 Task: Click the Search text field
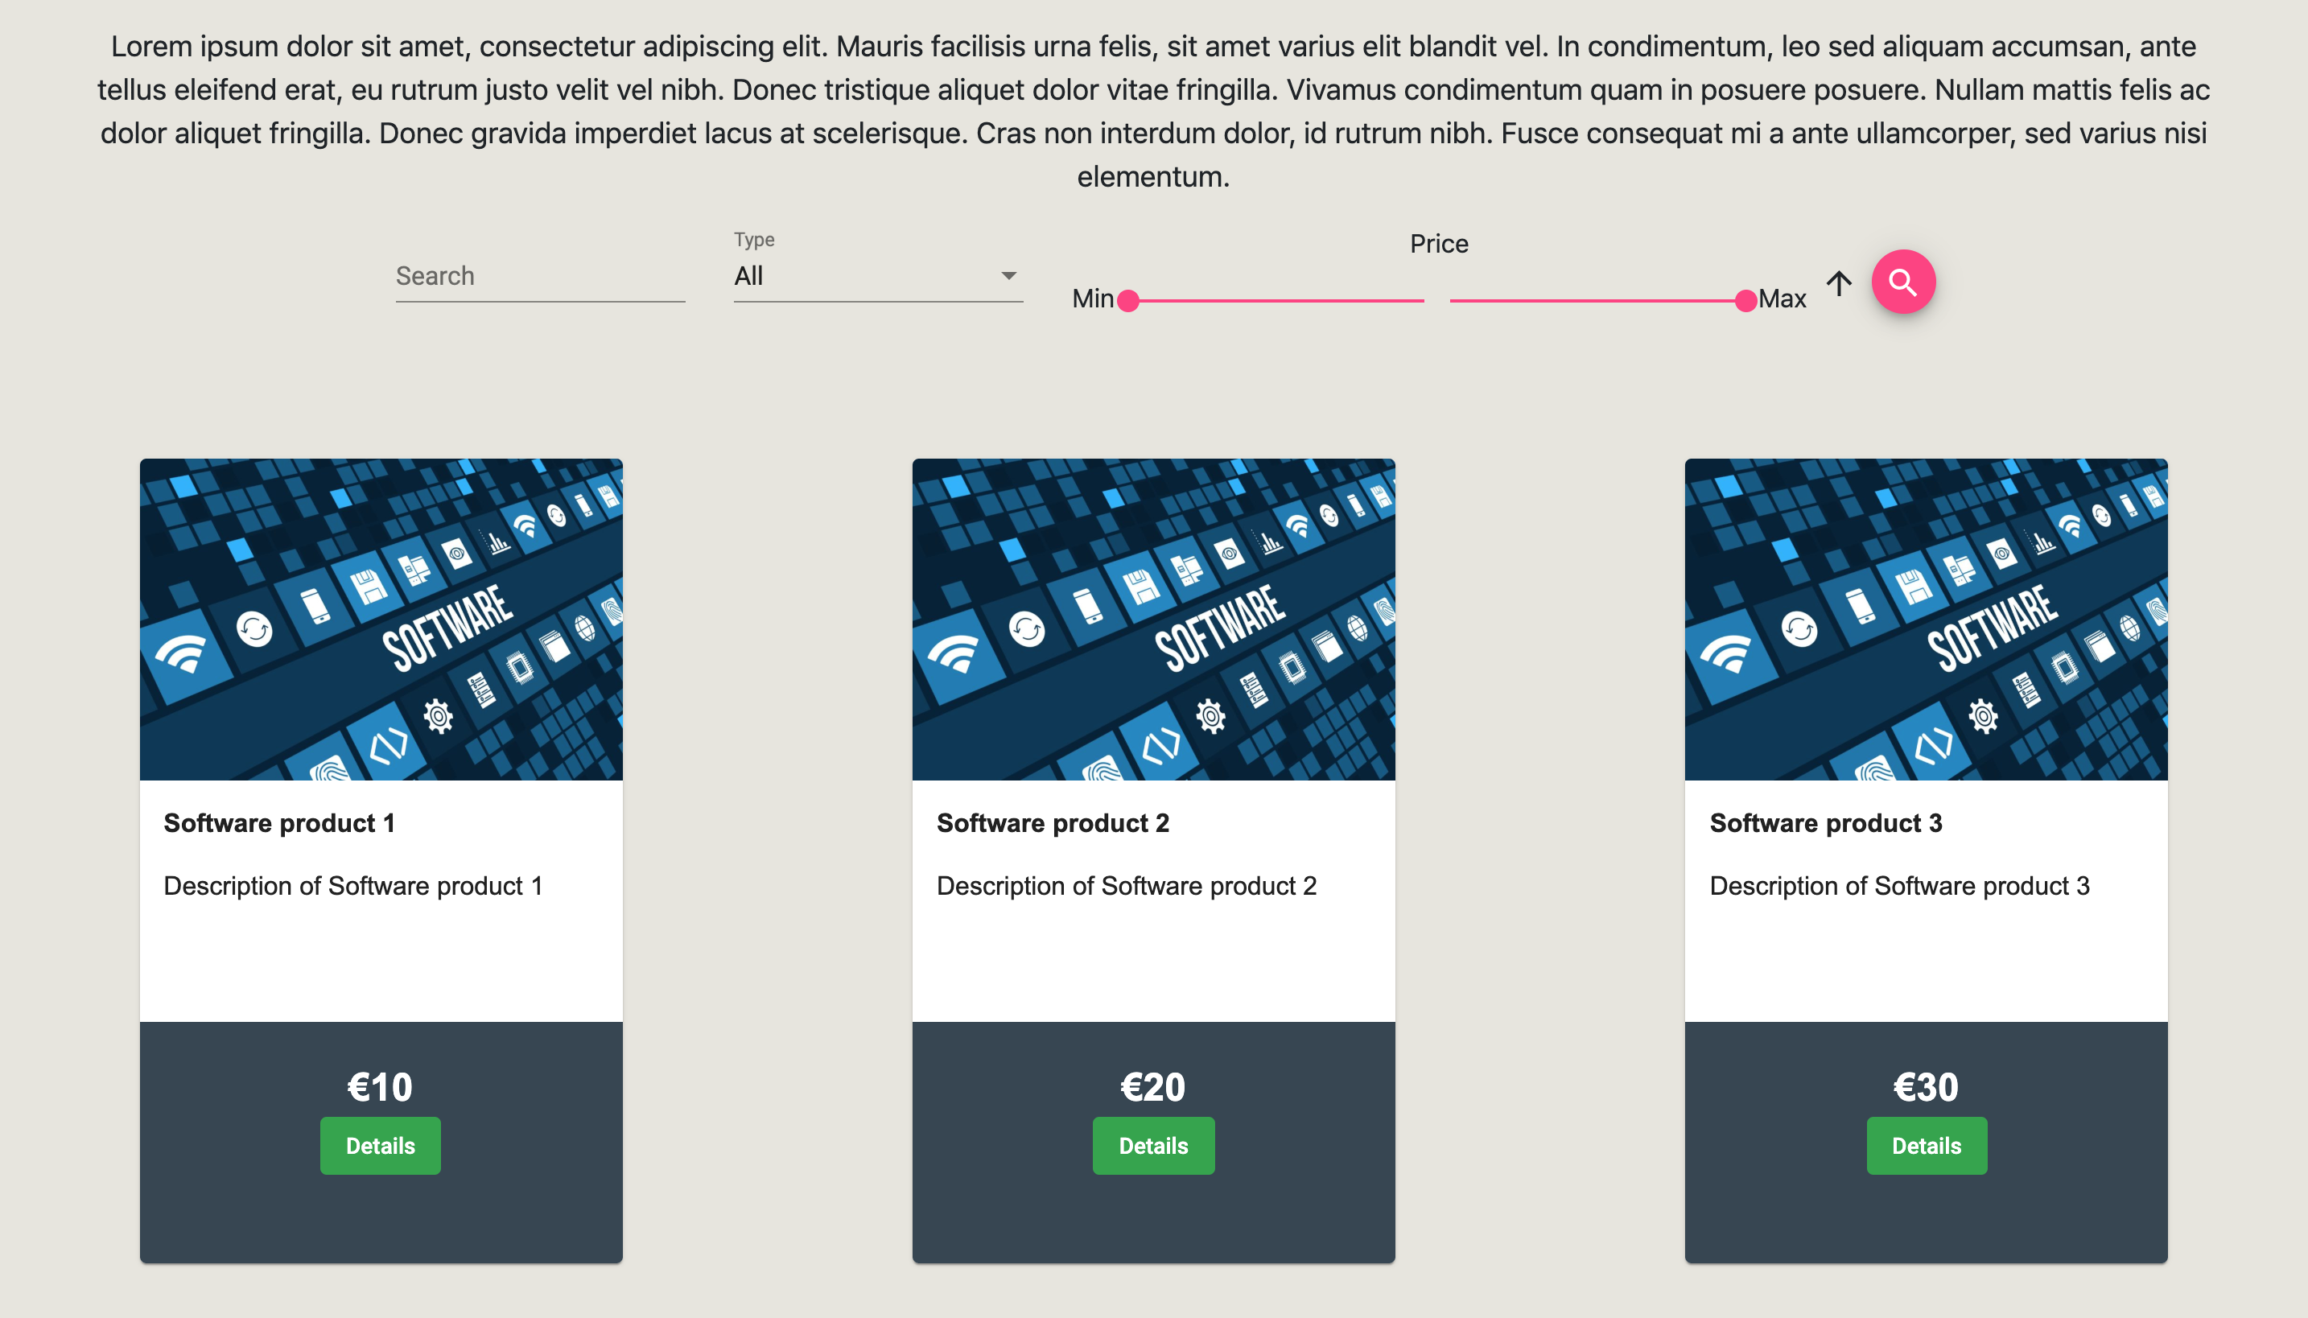[x=538, y=274]
